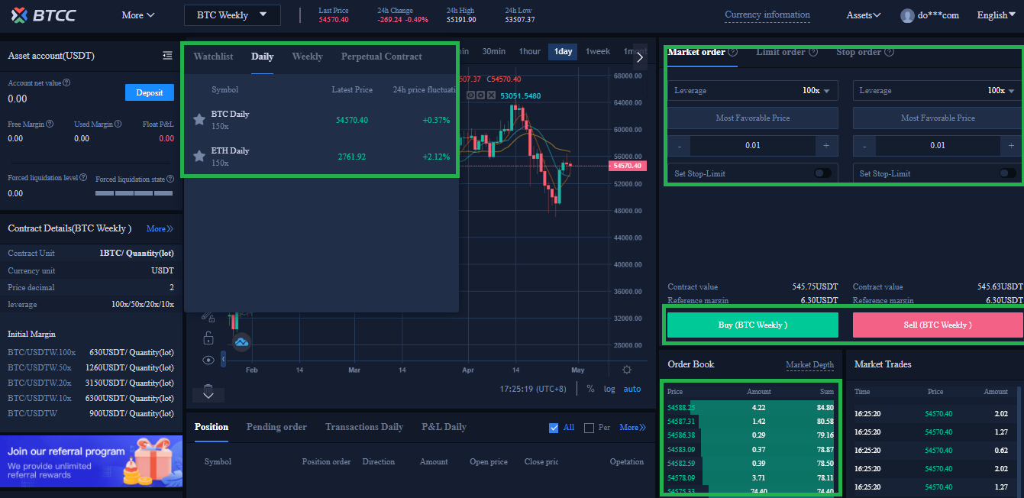1024x498 pixels.
Task: Increase sell quantity with plus button
Action: click(x=1012, y=146)
